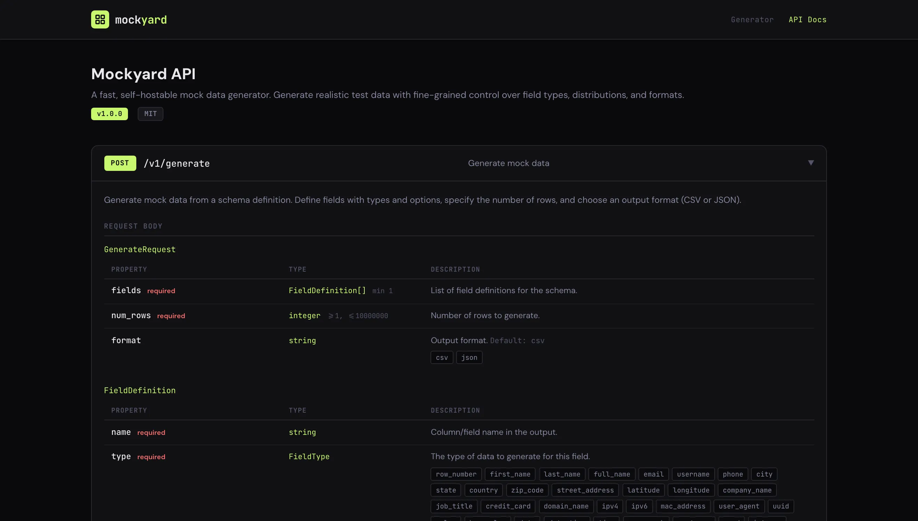Click the fields property name

pos(126,290)
